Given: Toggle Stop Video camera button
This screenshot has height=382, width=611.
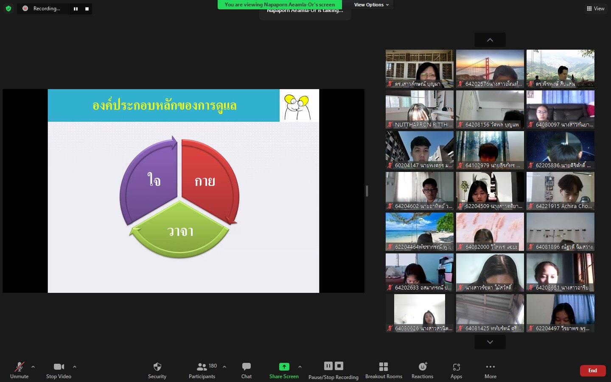Looking at the screenshot, I should tap(59, 371).
